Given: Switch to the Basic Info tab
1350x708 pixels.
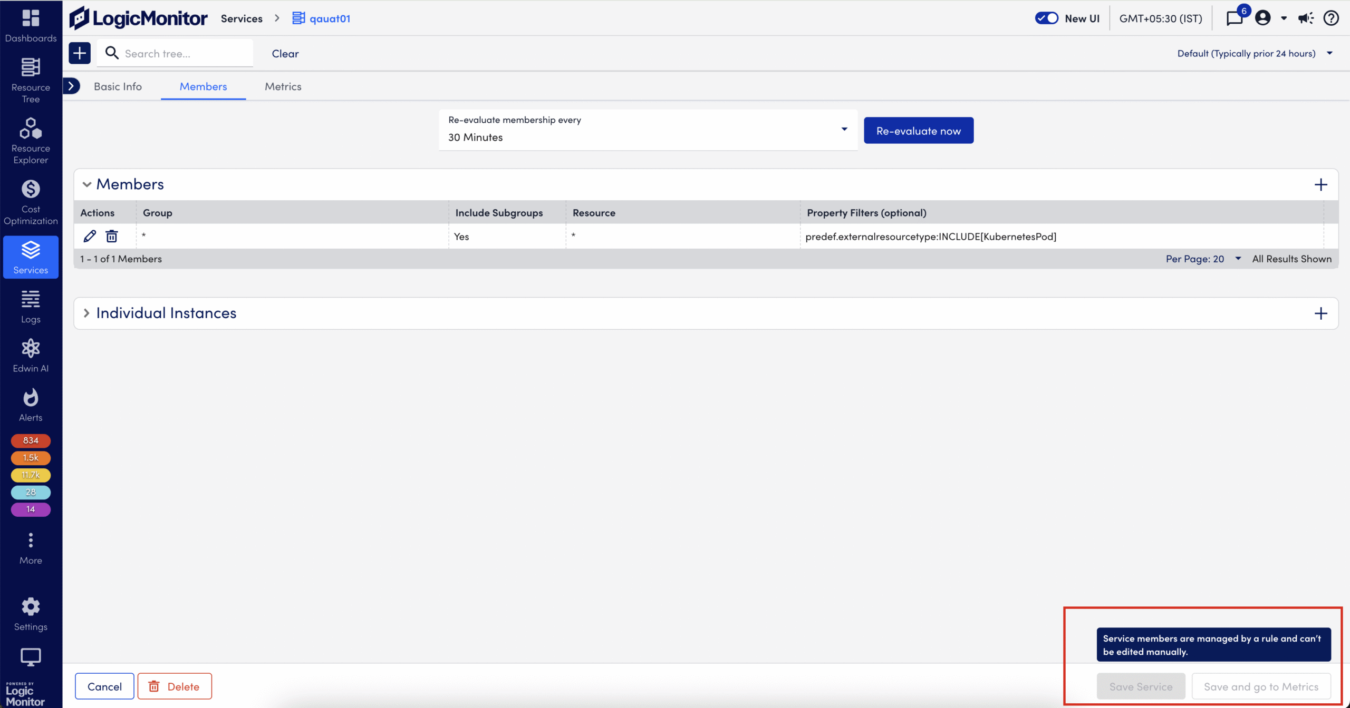Looking at the screenshot, I should point(118,86).
